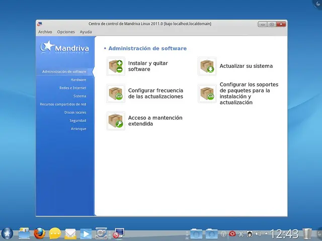Image resolution: width=322 pixels, height=241 pixels.
Task: Minimize the control center window
Action: [x=263, y=24]
